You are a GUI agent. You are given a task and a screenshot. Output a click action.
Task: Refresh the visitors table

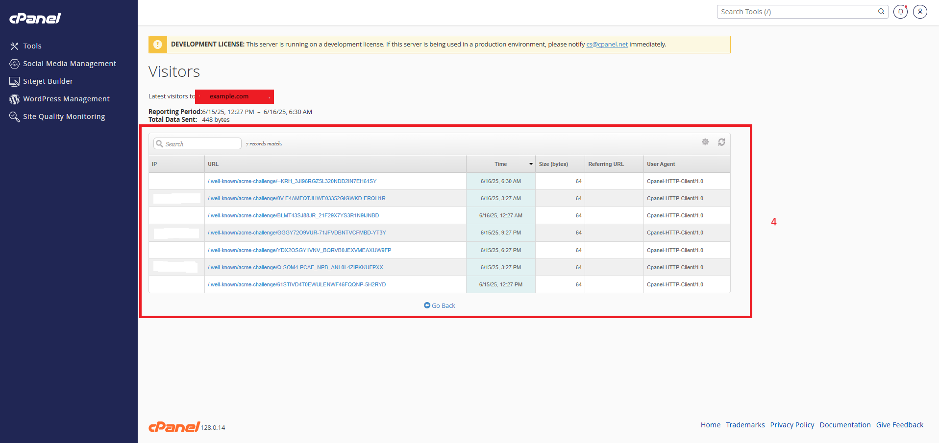721,142
